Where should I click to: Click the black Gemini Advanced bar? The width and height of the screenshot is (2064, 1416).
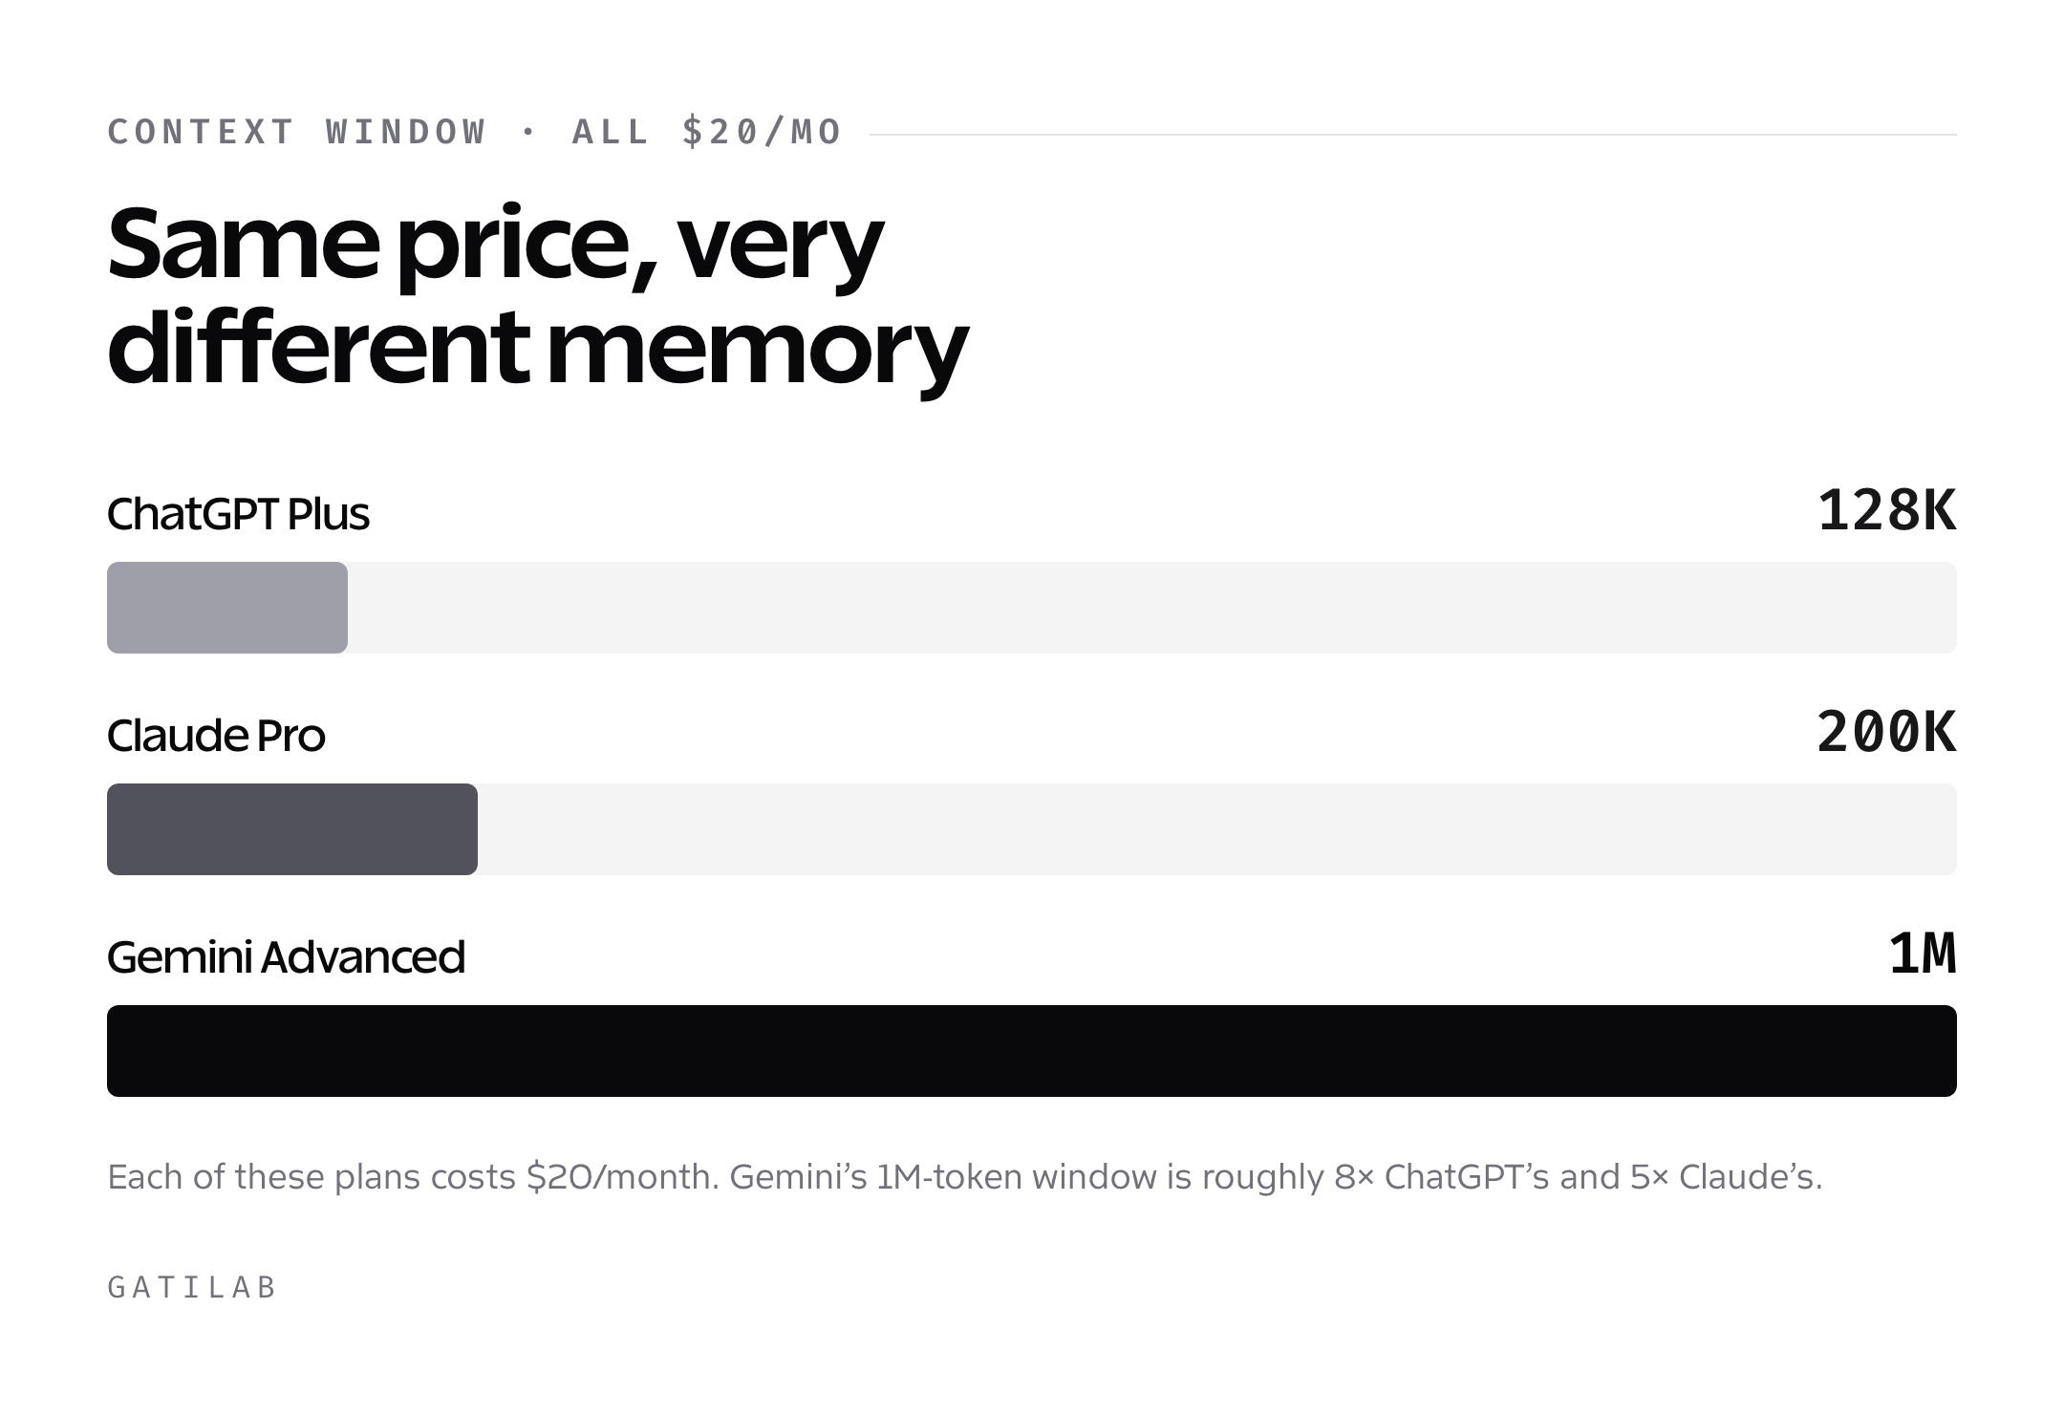tap(1032, 1051)
